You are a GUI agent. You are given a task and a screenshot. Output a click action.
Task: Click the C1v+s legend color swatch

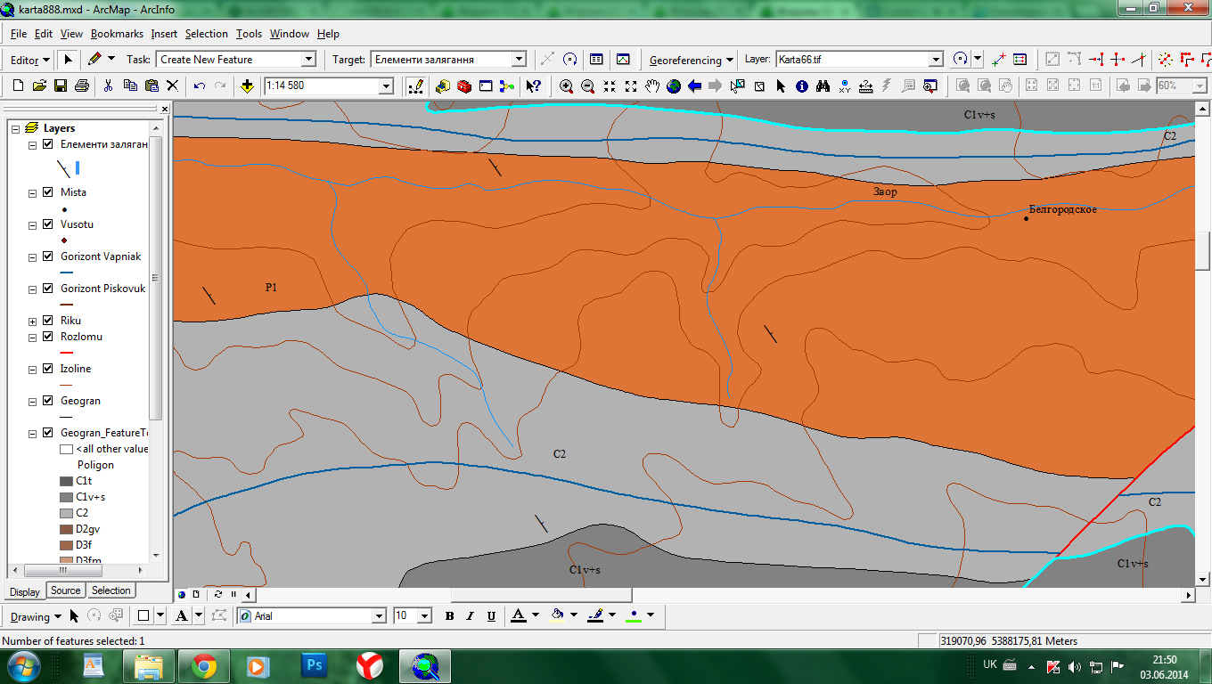pos(67,497)
